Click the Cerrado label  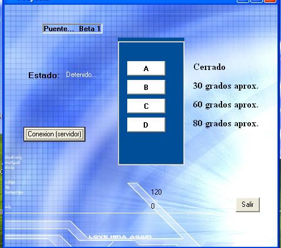(209, 67)
